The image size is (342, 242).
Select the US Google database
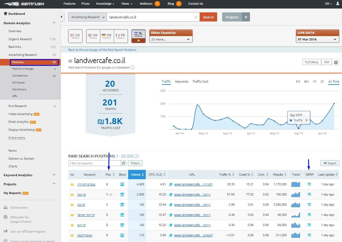75,36
